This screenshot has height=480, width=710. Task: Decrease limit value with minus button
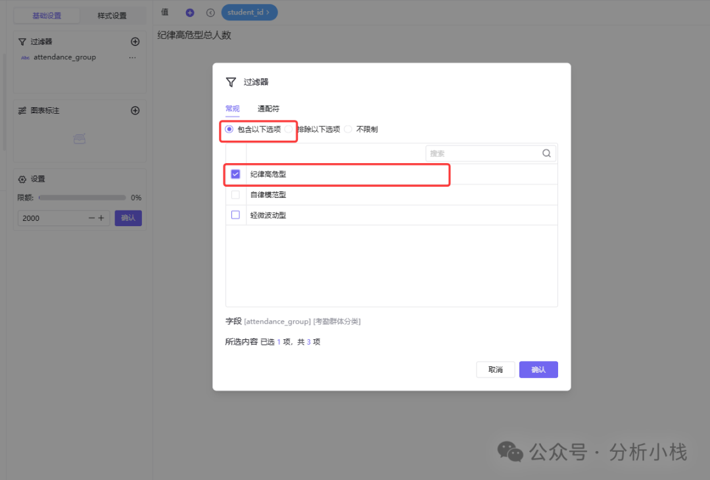tap(91, 218)
